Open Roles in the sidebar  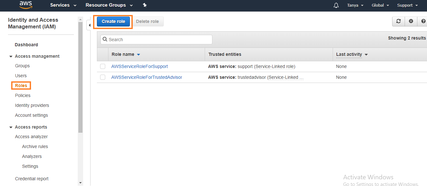21,86
